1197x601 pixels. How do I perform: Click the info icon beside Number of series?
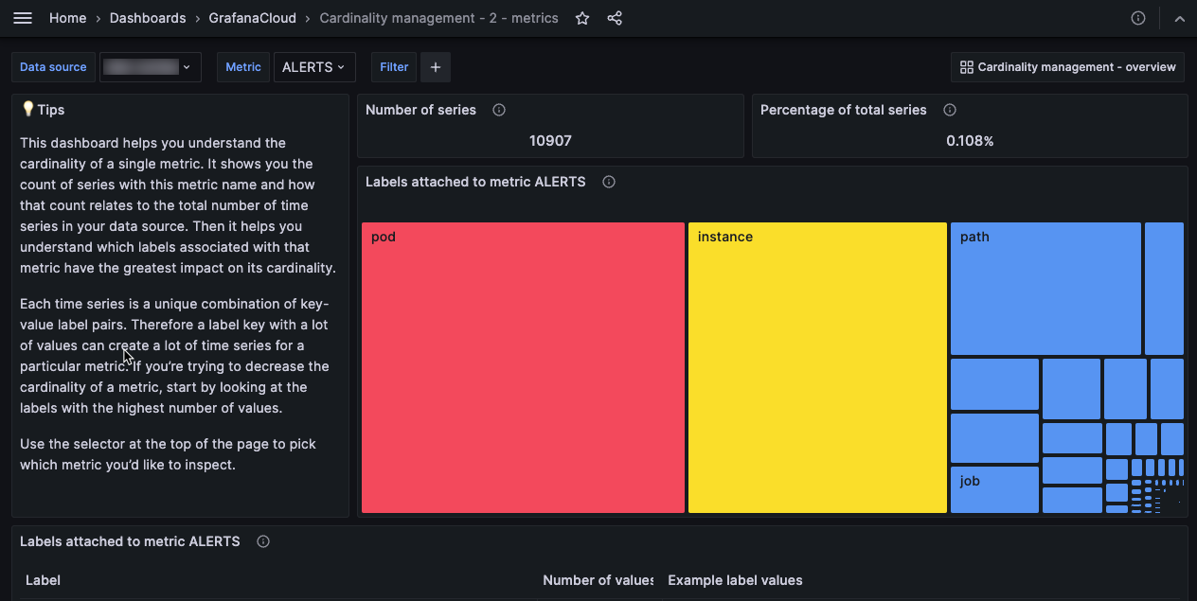[x=499, y=110]
